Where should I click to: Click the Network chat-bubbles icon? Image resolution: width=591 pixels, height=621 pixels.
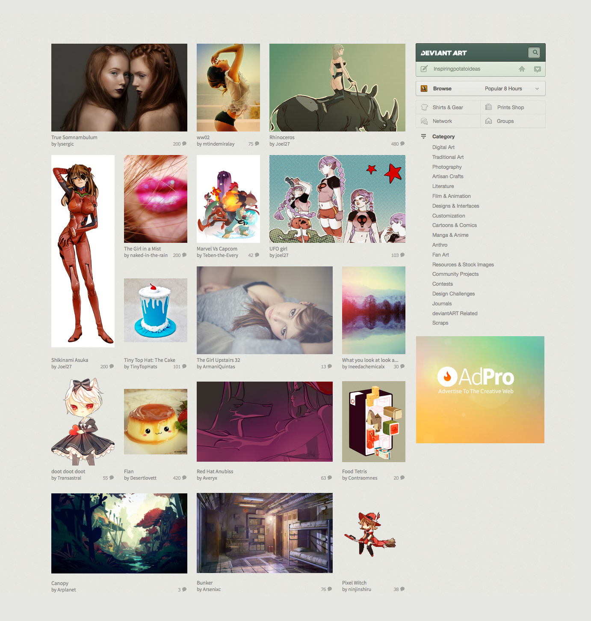[424, 121]
